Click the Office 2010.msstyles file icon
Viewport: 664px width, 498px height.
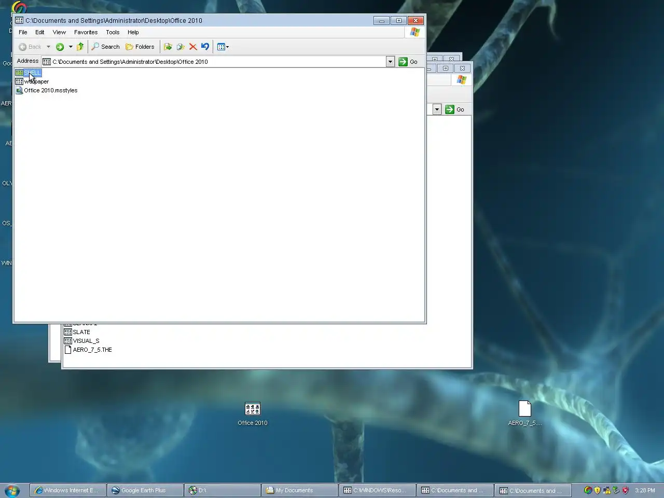click(19, 90)
